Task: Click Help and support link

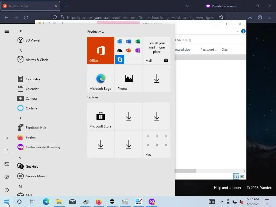Action: pyautogui.click(x=227, y=188)
